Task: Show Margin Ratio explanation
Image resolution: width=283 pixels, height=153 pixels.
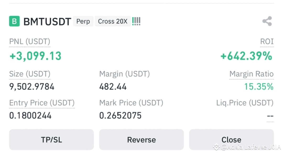Action: point(252,74)
